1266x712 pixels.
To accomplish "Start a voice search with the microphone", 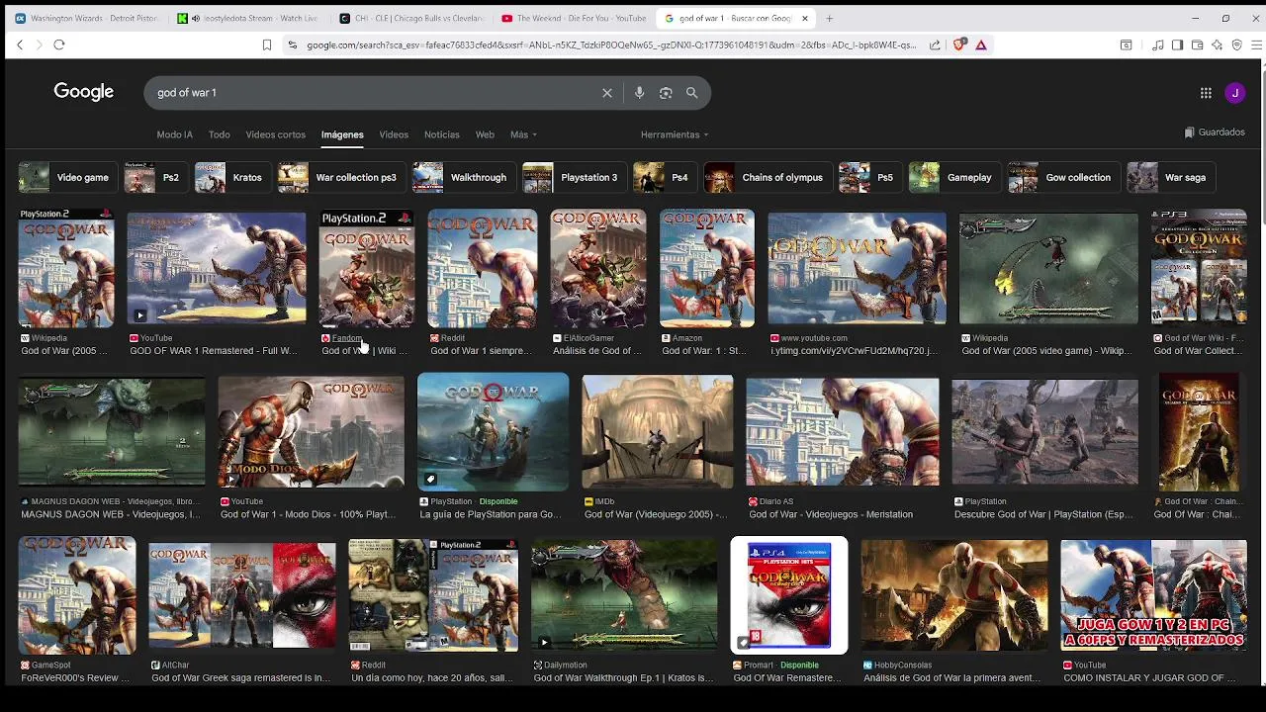I will (640, 93).
